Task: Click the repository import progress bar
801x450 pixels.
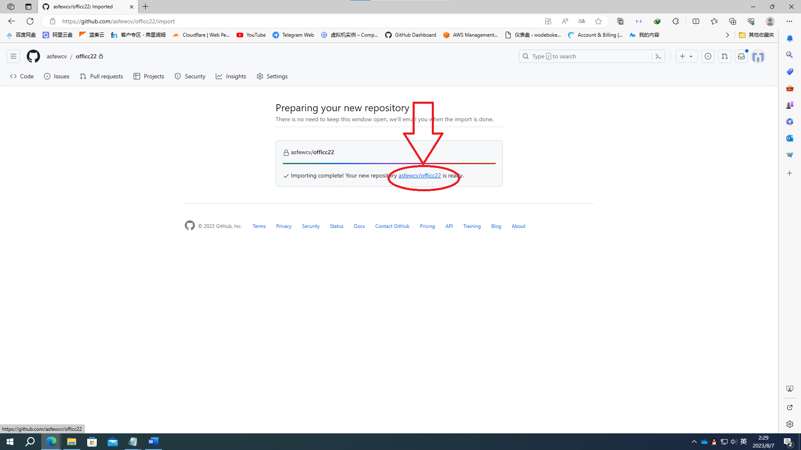Action: [x=390, y=163]
